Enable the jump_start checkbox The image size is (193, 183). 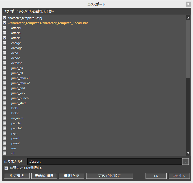tap(5, 103)
